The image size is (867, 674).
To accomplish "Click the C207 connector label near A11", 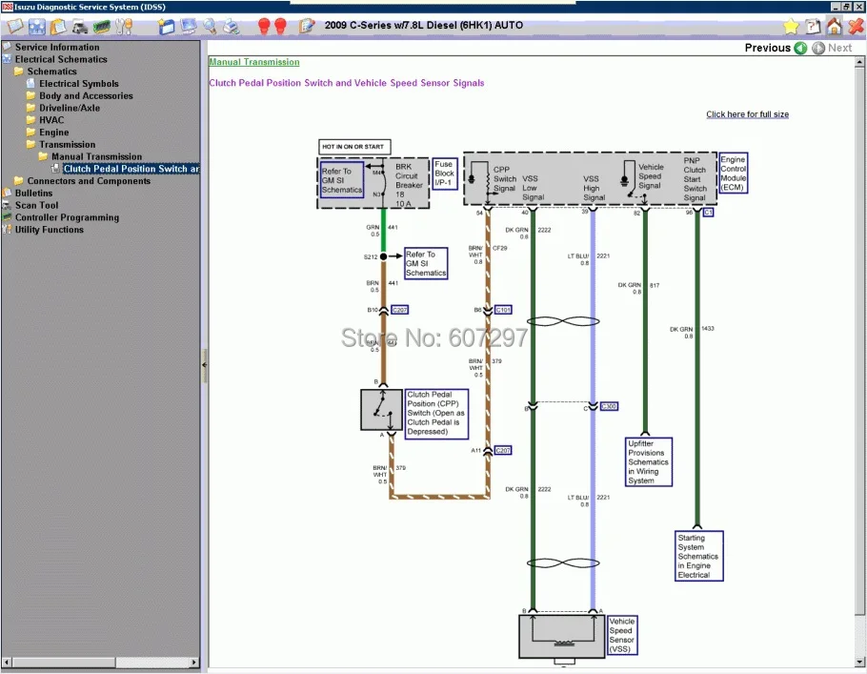I will point(503,450).
